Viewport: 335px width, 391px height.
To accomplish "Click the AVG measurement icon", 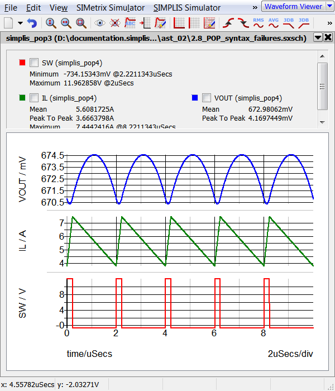I will tap(274, 23).
